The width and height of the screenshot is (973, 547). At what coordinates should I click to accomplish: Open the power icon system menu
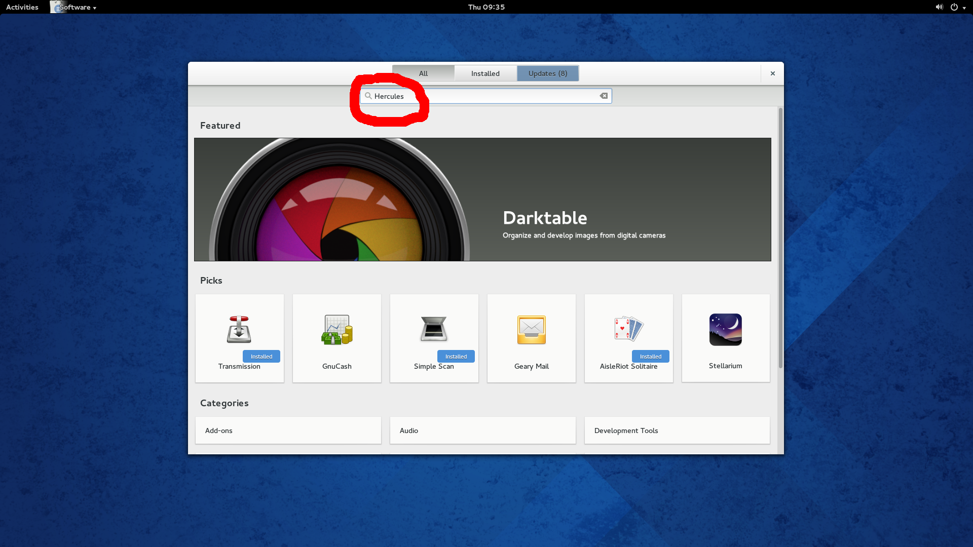pos(954,7)
